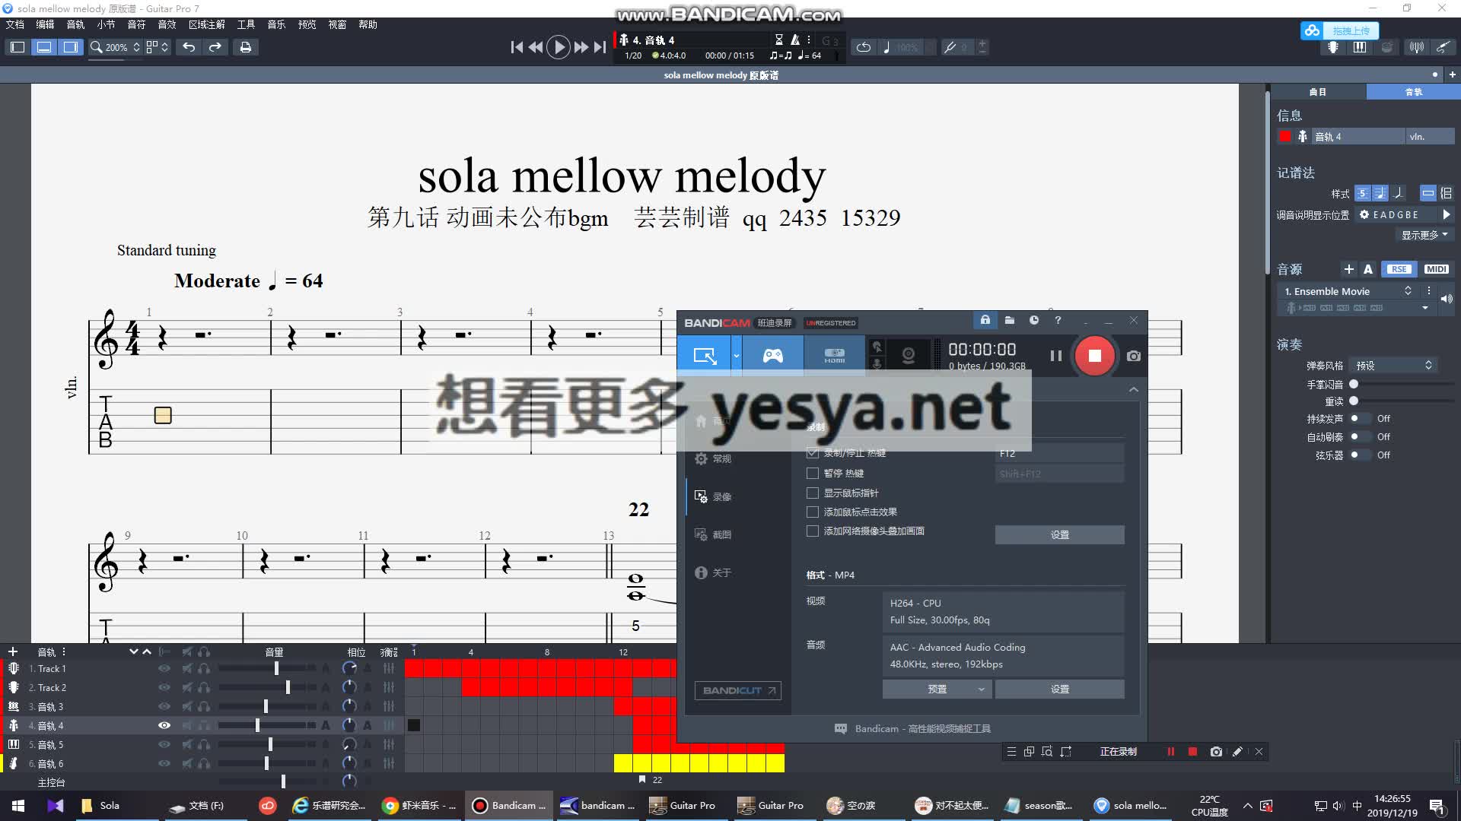Viewport: 1461px width, 821px height.
Task: Select MIDI sound mode button
Action: coord(1436,269)
